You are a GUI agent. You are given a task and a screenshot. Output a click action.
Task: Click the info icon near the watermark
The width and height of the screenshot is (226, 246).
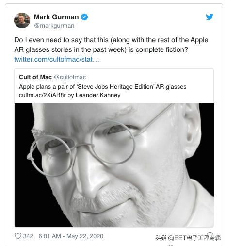tap(210, 235)
